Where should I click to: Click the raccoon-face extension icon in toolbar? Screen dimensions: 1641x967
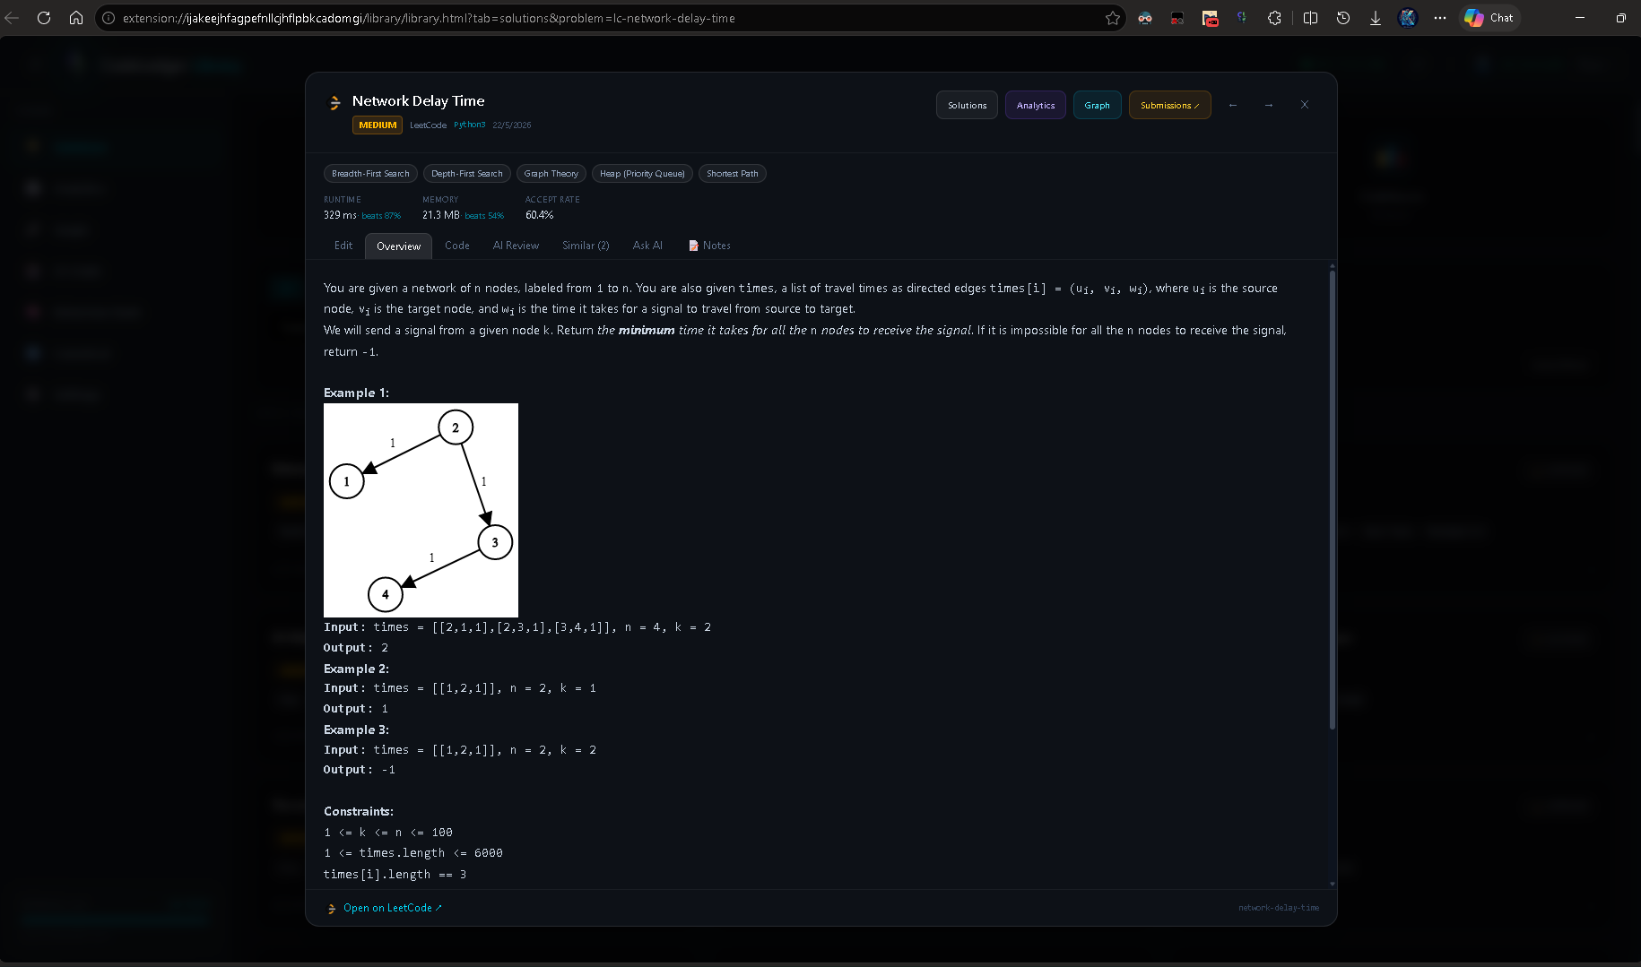1145,18
